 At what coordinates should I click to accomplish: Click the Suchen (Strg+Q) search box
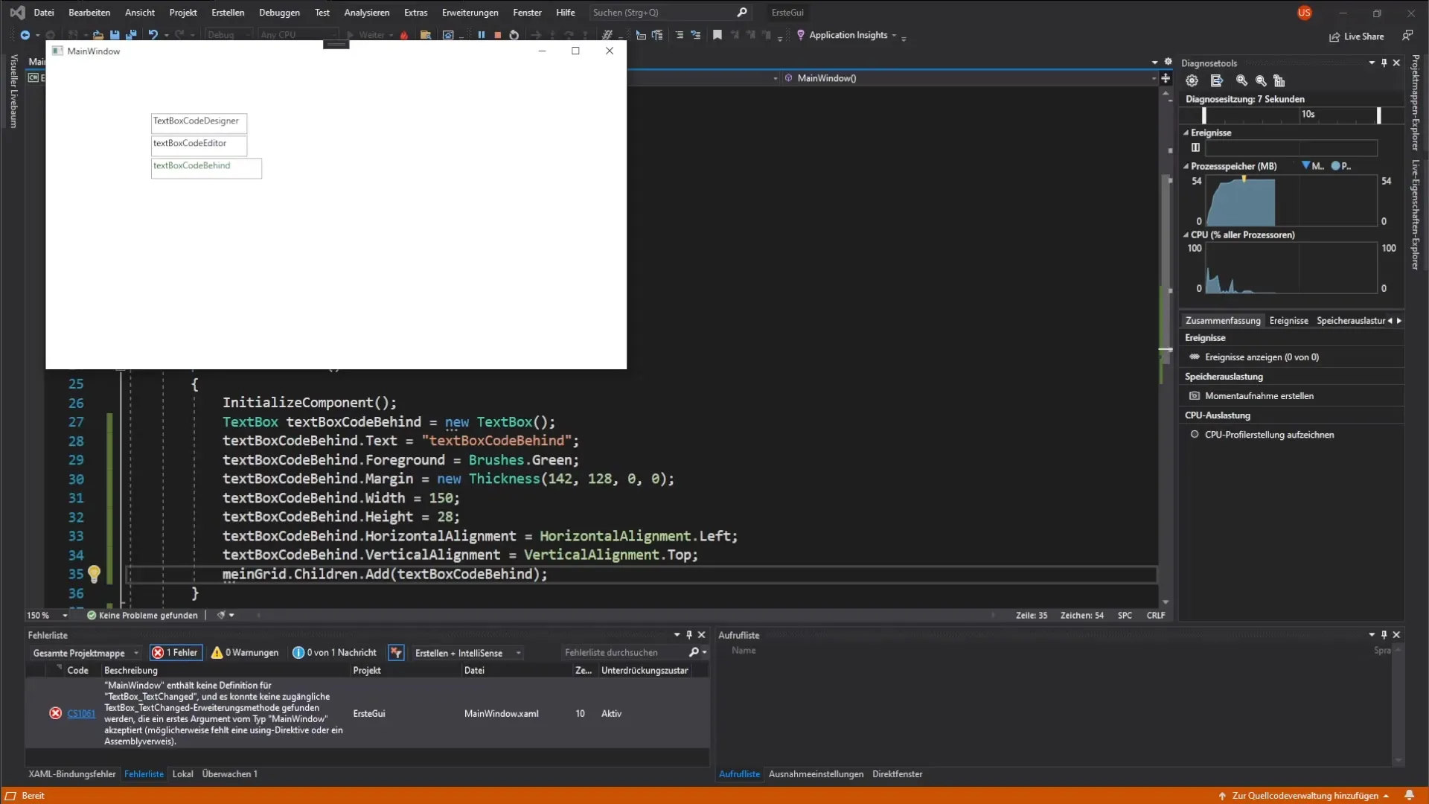pyautogui.click(x=670, y=13)
